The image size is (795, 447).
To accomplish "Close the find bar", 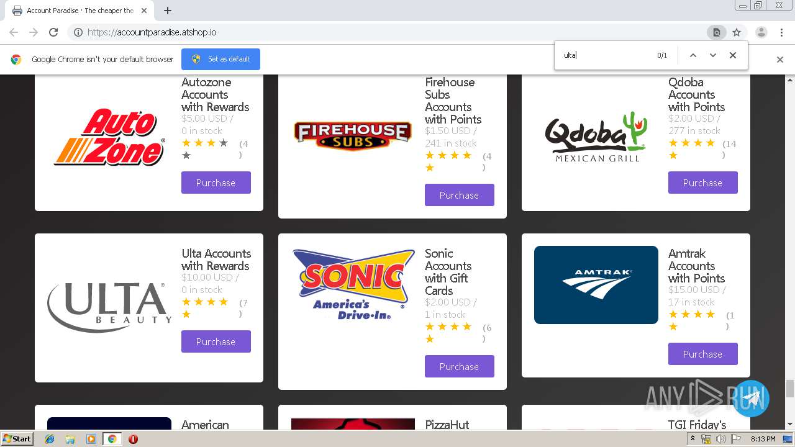I will pos(733,55).
